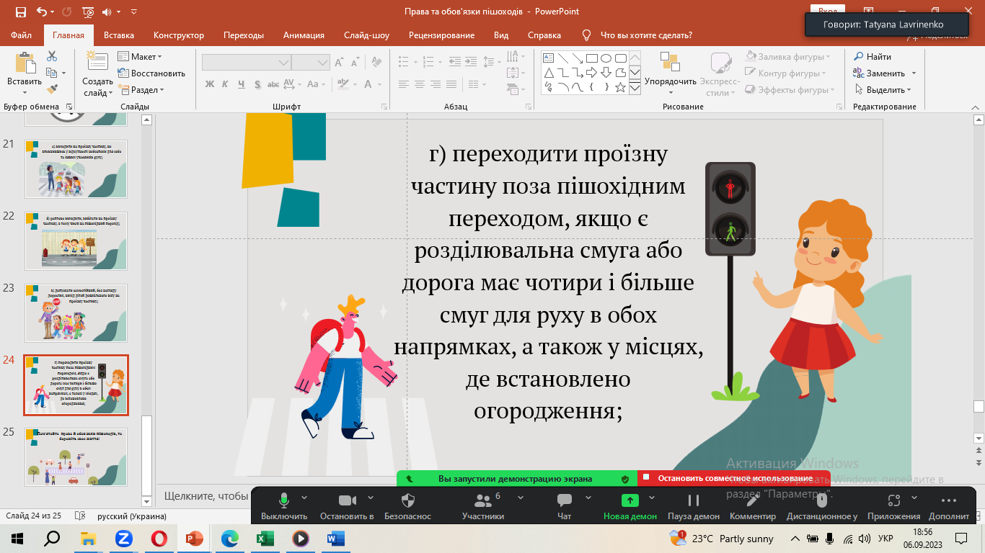Click Восстановить to reset the slide
This screenshot has width=985, height=553.
(151, 73)
